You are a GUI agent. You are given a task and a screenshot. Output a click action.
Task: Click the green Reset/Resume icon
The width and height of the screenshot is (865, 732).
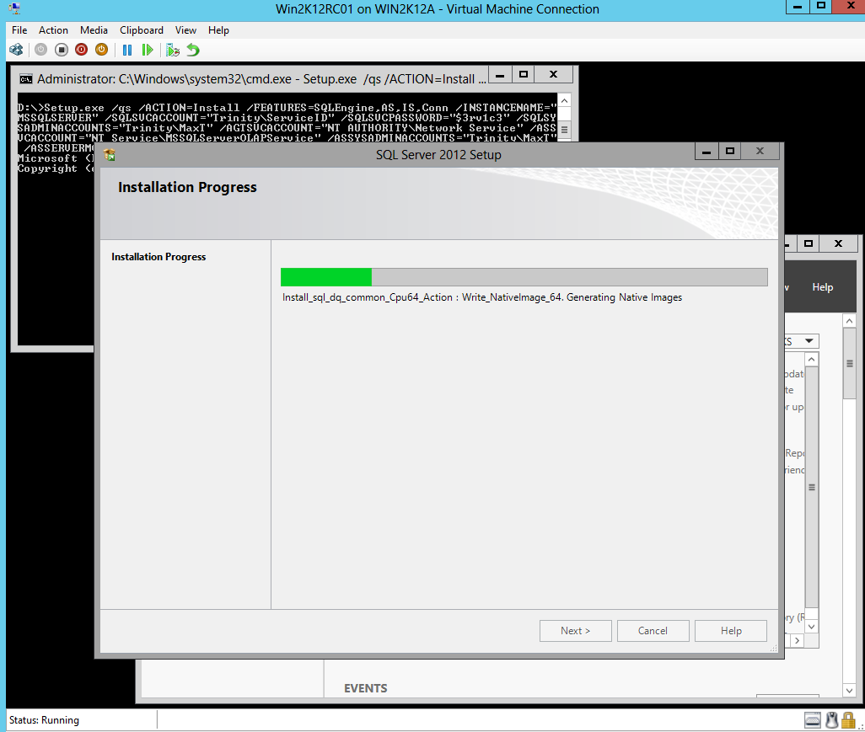[x=148, y=51]
